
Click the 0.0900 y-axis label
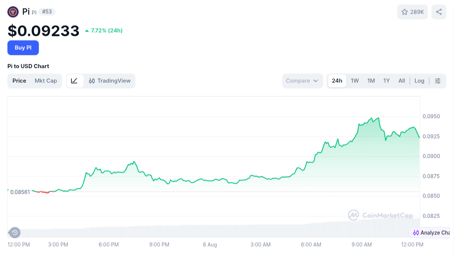click(431, 156)
